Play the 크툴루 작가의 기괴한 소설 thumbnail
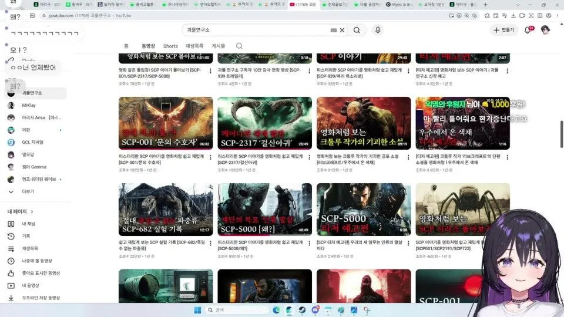The width and height of the screenshot is (564, 317). [363, 123]
